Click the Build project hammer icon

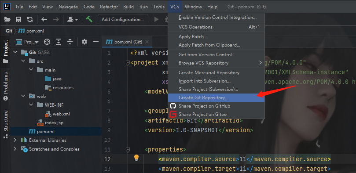[89, 19]
